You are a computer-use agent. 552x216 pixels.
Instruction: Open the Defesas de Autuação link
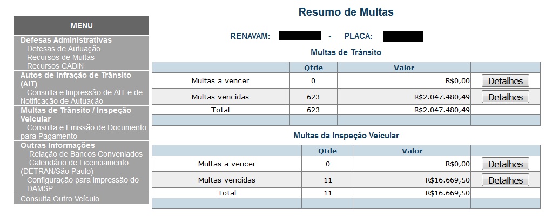(64, 49)
